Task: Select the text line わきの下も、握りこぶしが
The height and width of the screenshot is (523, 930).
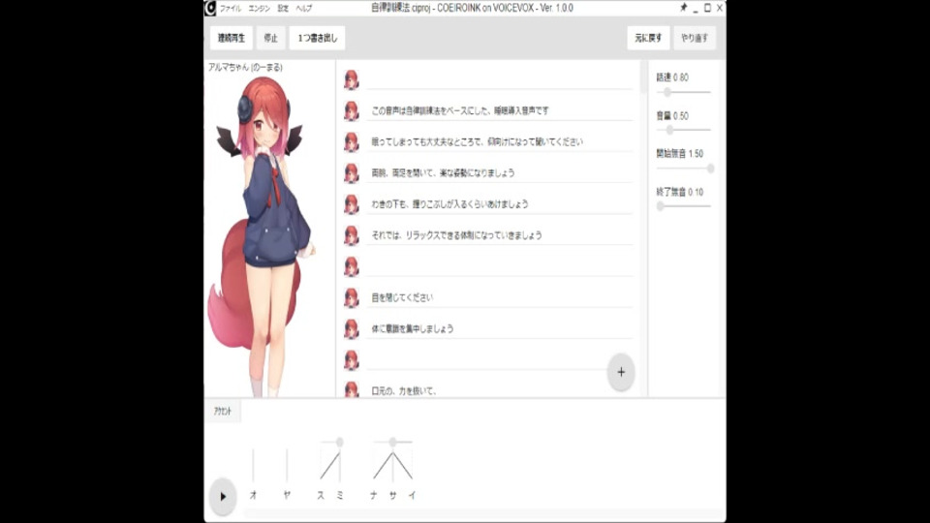Action: tap(500, 204)
